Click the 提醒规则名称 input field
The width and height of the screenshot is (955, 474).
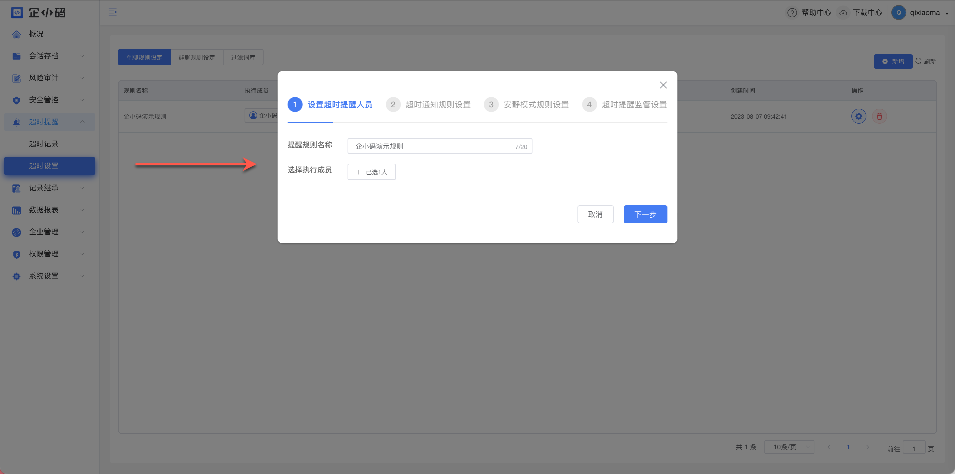click(x=440, y=146)
